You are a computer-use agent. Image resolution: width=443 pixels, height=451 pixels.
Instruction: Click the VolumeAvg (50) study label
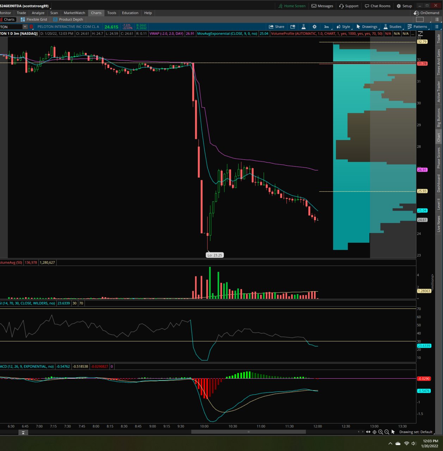(11, 262)
